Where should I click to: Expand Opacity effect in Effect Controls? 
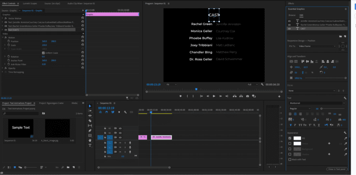pos(2,68)
